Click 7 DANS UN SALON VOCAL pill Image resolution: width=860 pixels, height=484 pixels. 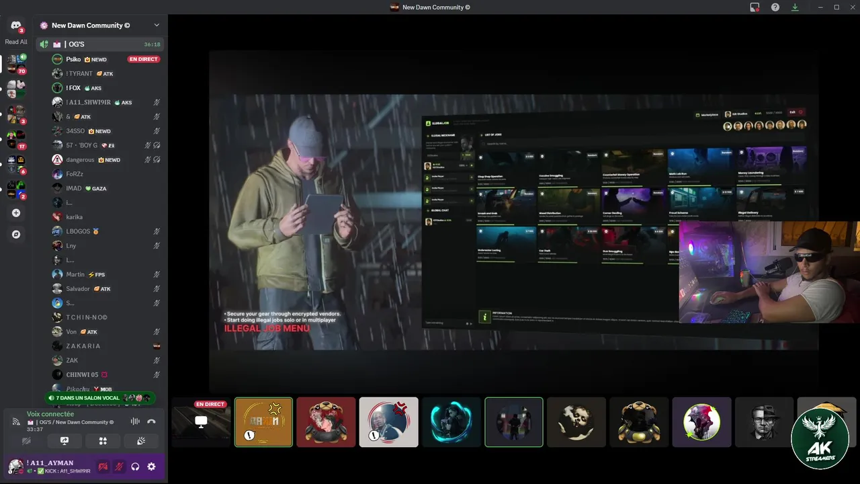[x=100, y=398]
